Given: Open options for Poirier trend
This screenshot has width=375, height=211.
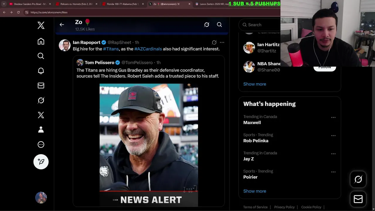Looking at the screenshot, I should [x=333, y=172].
